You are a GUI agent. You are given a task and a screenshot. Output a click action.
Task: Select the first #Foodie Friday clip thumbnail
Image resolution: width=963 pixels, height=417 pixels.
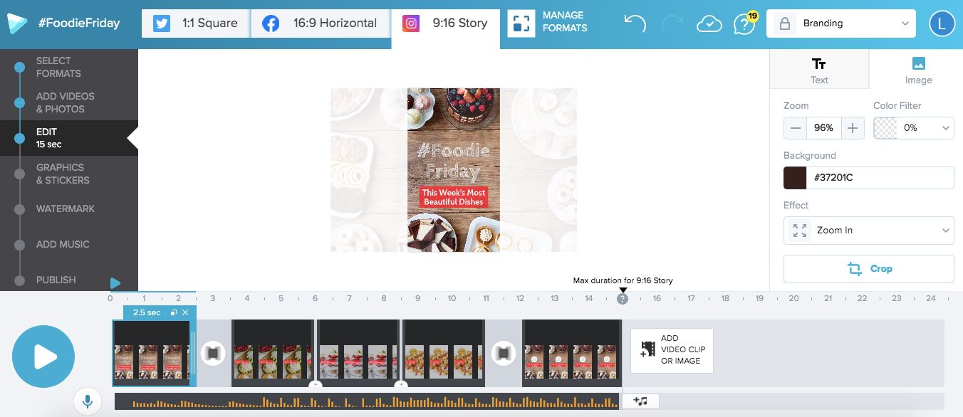152,353
